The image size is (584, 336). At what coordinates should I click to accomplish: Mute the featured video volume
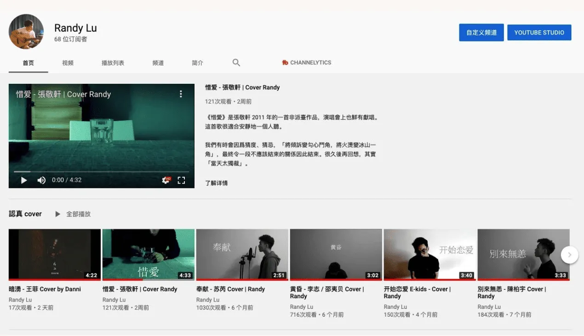tap(41, 180)
